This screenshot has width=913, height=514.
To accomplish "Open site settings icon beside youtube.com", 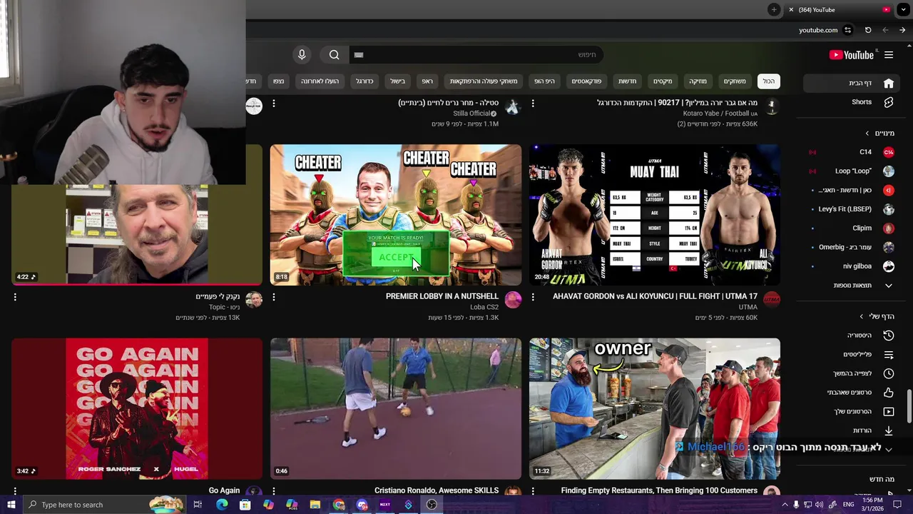I will (847, 30).
